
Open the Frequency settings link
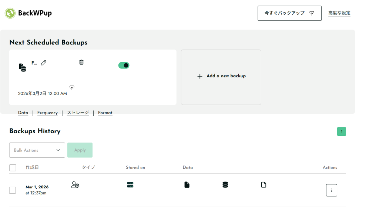(x=47, y=113)
